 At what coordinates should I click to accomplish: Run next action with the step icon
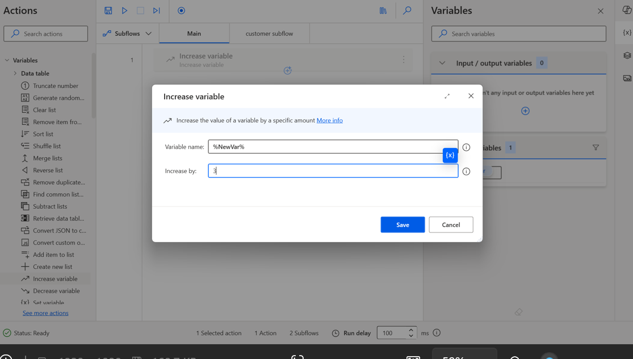[156, 10]
